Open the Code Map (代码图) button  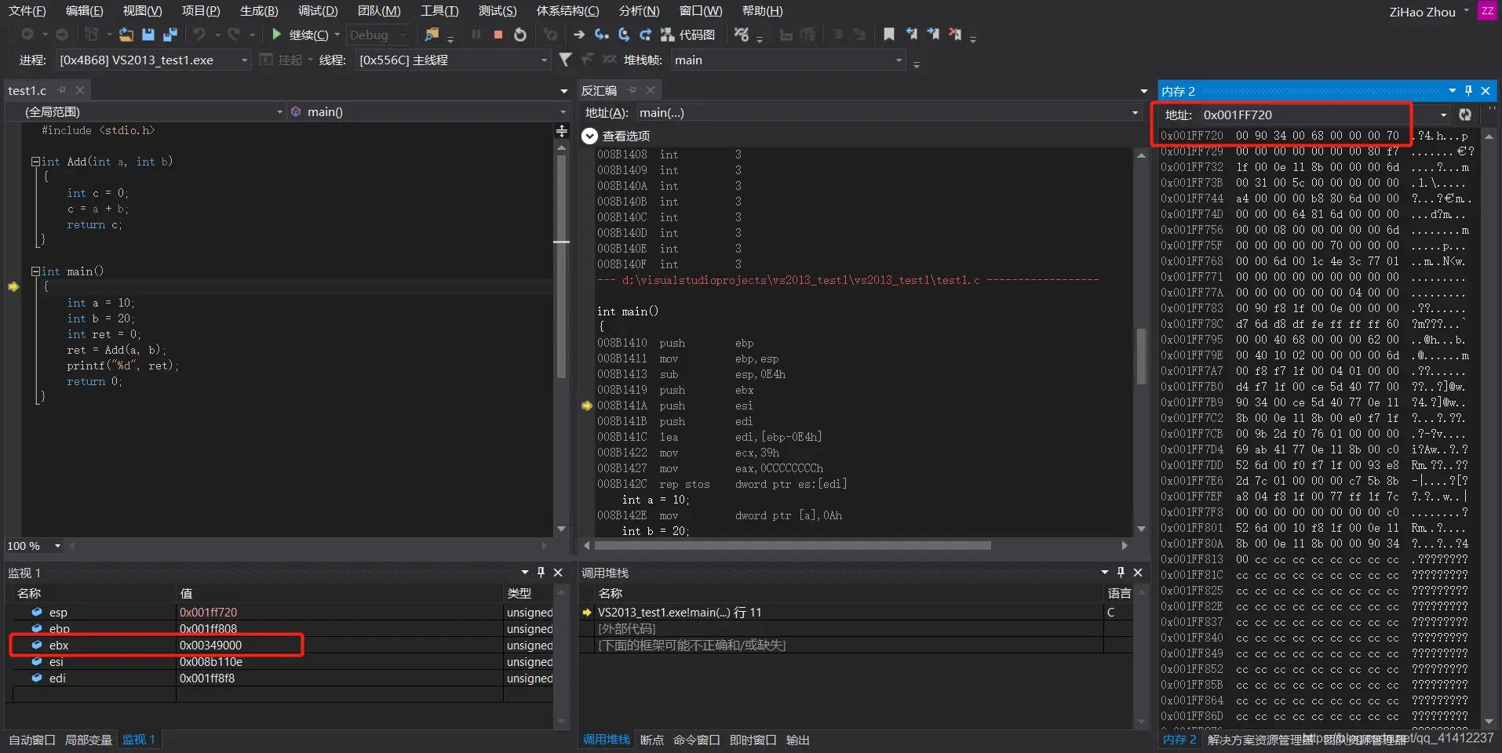pos(688,35)
